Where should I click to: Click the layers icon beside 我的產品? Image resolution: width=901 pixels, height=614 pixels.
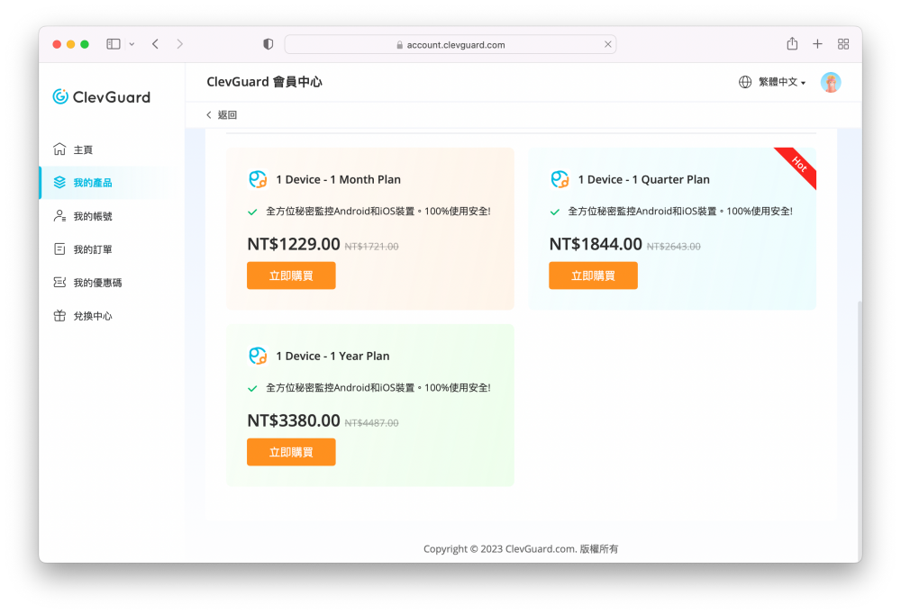[59, 182]
